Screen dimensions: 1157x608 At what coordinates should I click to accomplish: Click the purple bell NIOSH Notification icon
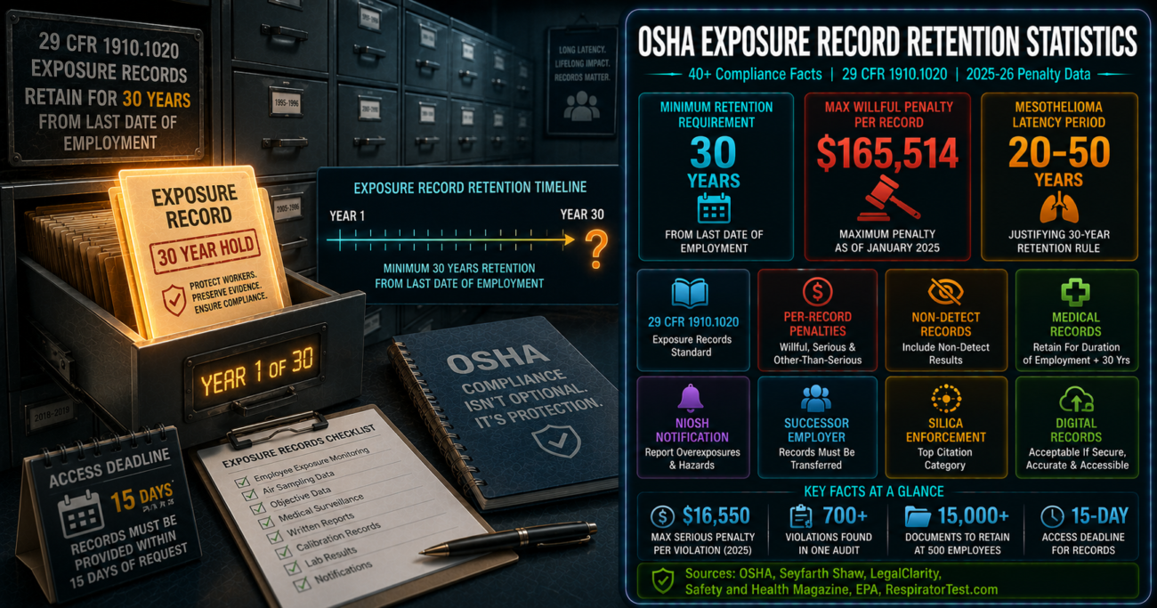(x=692, y=399)
